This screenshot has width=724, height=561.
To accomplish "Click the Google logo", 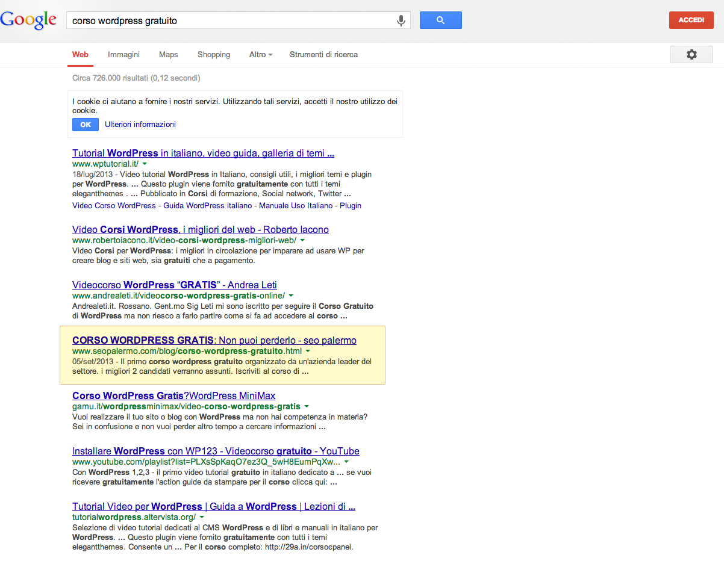I will pos(28,20).
